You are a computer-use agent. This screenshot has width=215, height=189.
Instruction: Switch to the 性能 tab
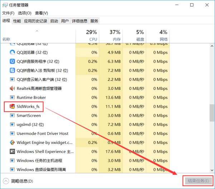pyautogui.click(x=17, y=21)
